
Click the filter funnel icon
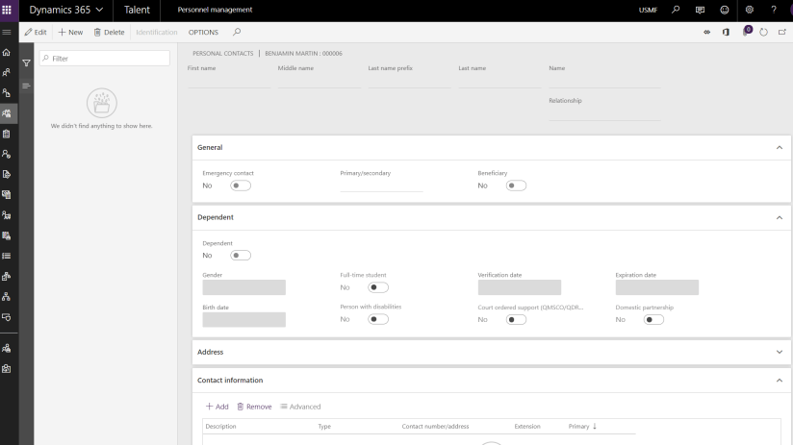[27, 63]
